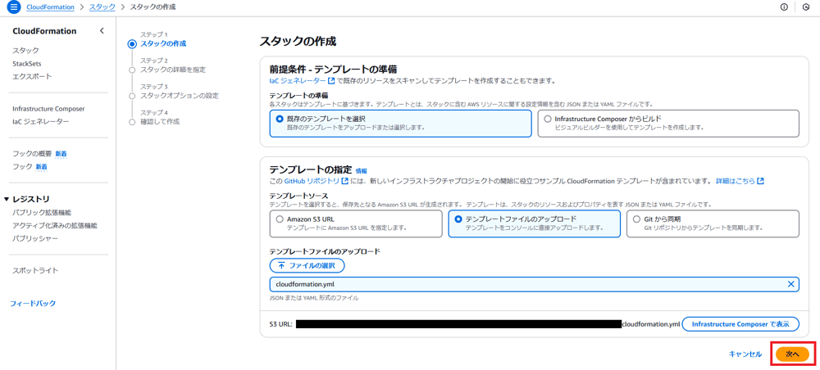Open the IaC ジェネレーター link in prerequisites
820x370 pixels.
303,81
